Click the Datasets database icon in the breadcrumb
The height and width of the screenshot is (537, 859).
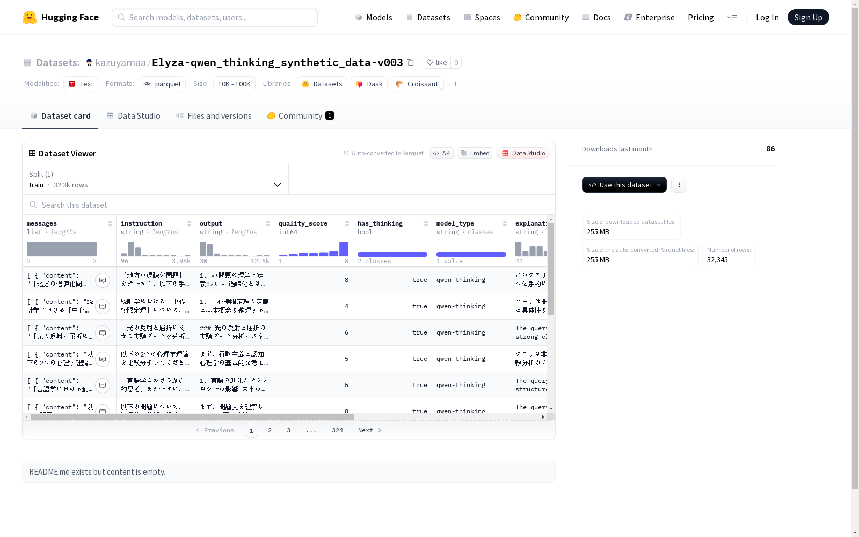pos(27,63)
